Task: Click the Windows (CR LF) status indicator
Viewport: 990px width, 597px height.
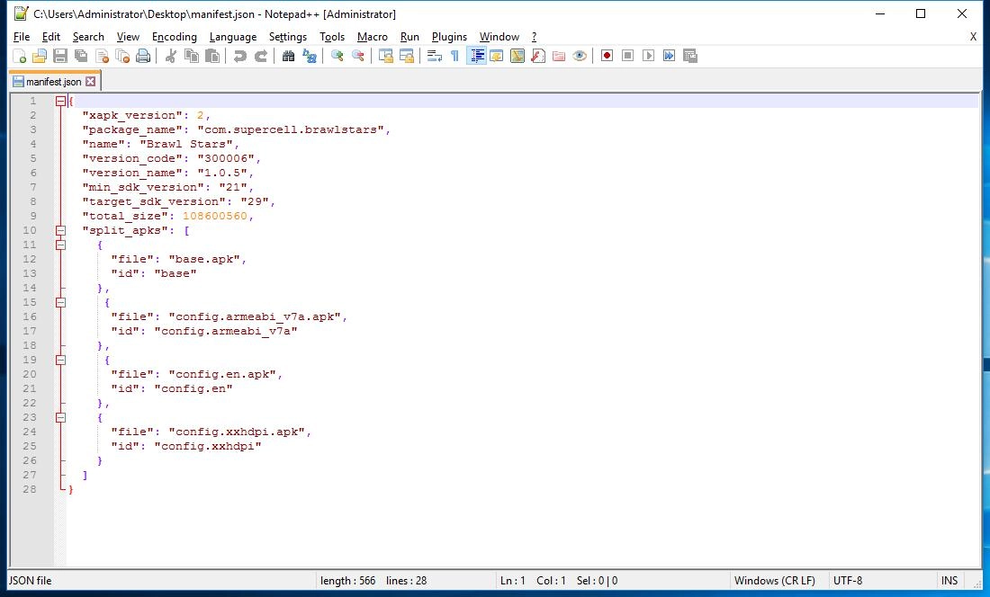Action: [776, 580]
